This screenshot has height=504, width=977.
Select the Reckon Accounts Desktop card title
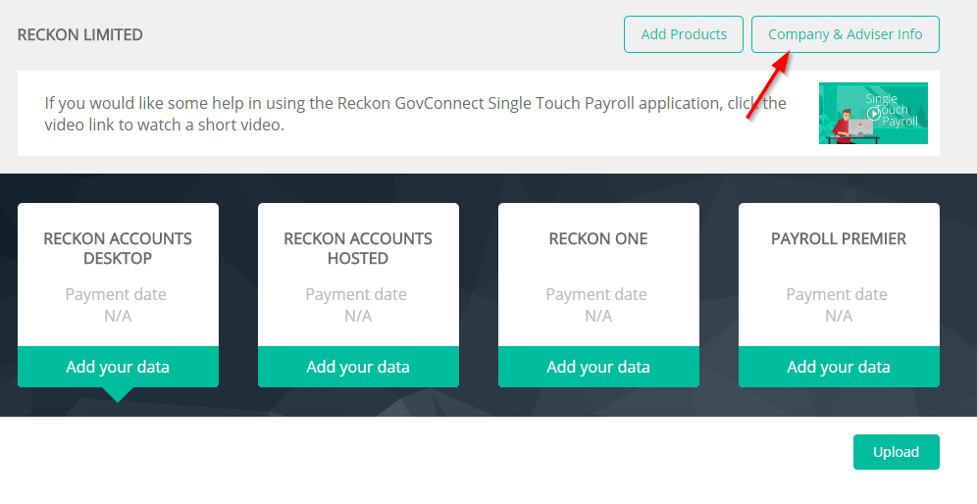pyautogui.click(x=118, y=249)
